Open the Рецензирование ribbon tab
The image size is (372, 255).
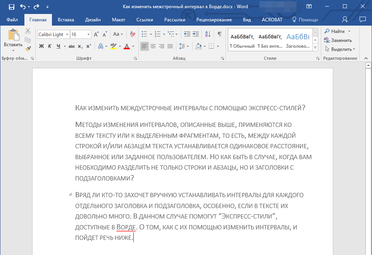pyautogui.click(x=214, y=19)
